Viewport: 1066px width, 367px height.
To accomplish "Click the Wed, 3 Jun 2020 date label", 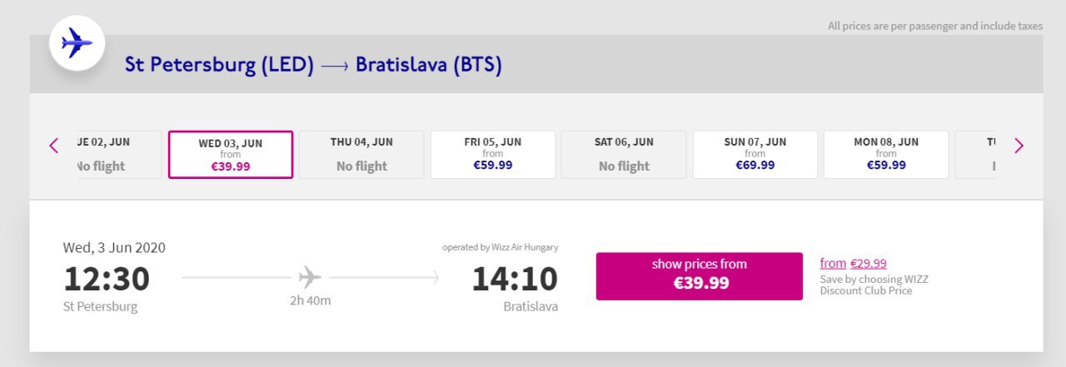I will click(114, 247).
